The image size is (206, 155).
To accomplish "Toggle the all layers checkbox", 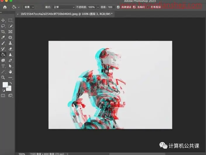I will coord(148,7).
